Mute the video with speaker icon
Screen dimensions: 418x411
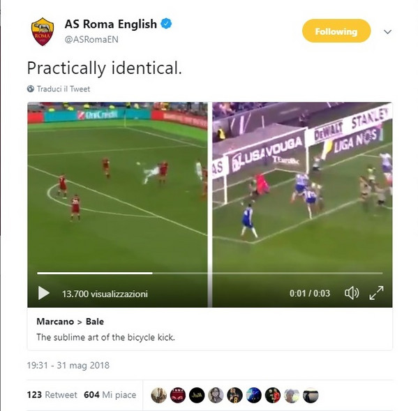click(351, 293)
